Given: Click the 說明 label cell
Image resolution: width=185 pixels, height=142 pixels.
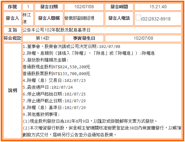Looking at the screenshot, I should point(12,91).
